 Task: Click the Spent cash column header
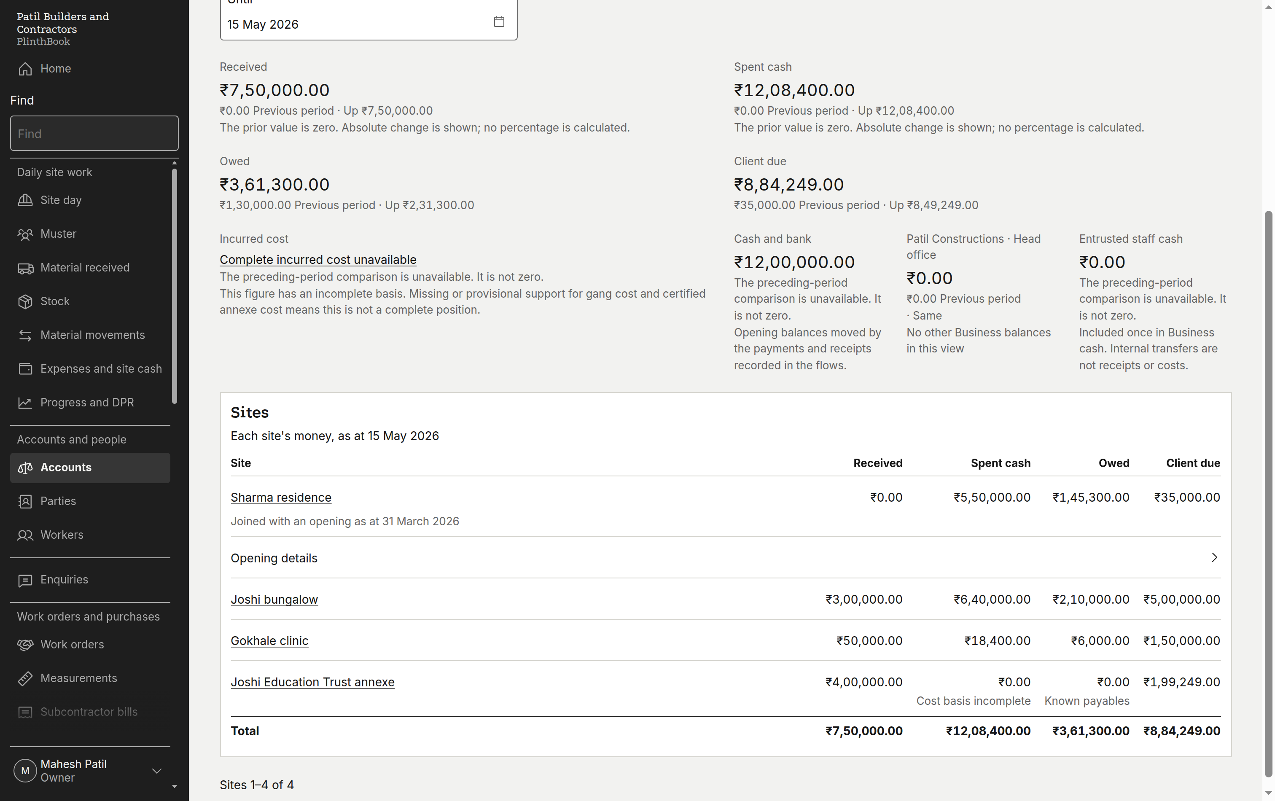point(1000,463)
